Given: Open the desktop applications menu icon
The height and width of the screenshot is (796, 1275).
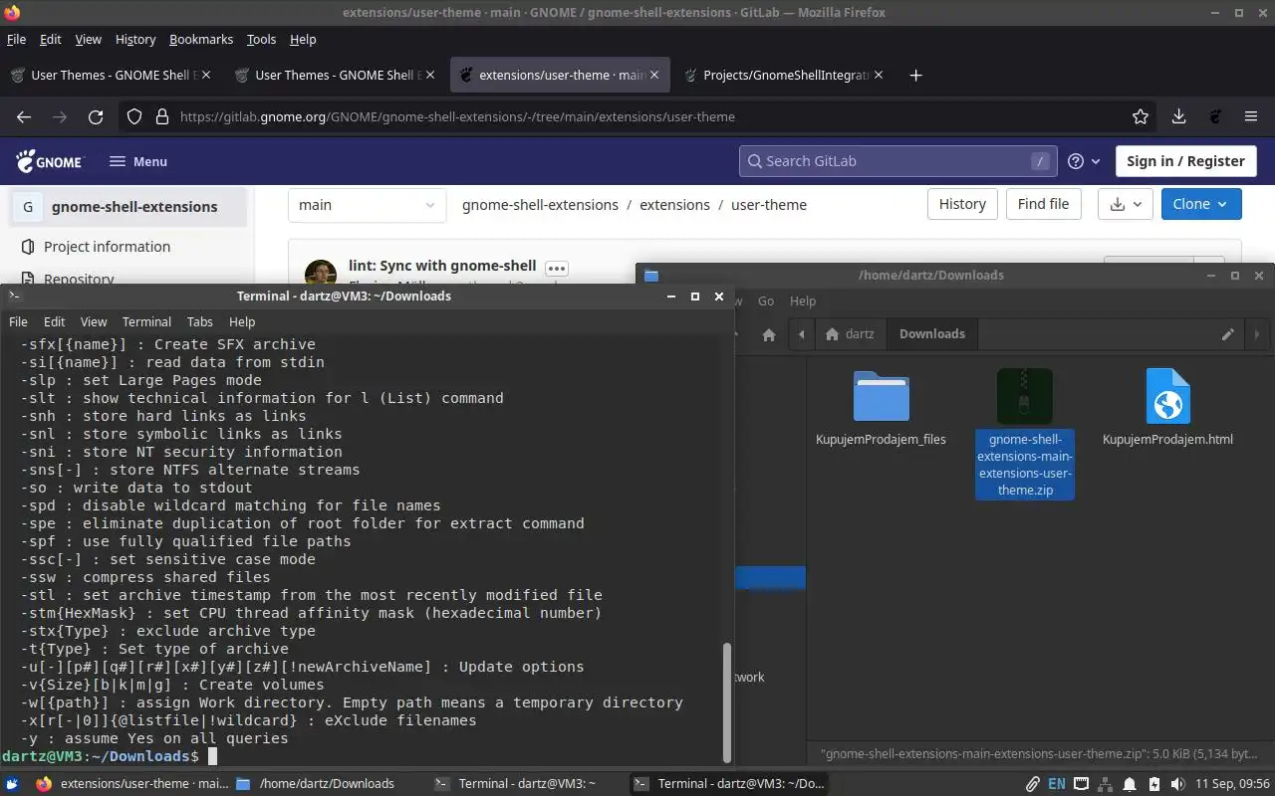Looking at the screenshot, I should pyautogui.click(x=12, y=783).
